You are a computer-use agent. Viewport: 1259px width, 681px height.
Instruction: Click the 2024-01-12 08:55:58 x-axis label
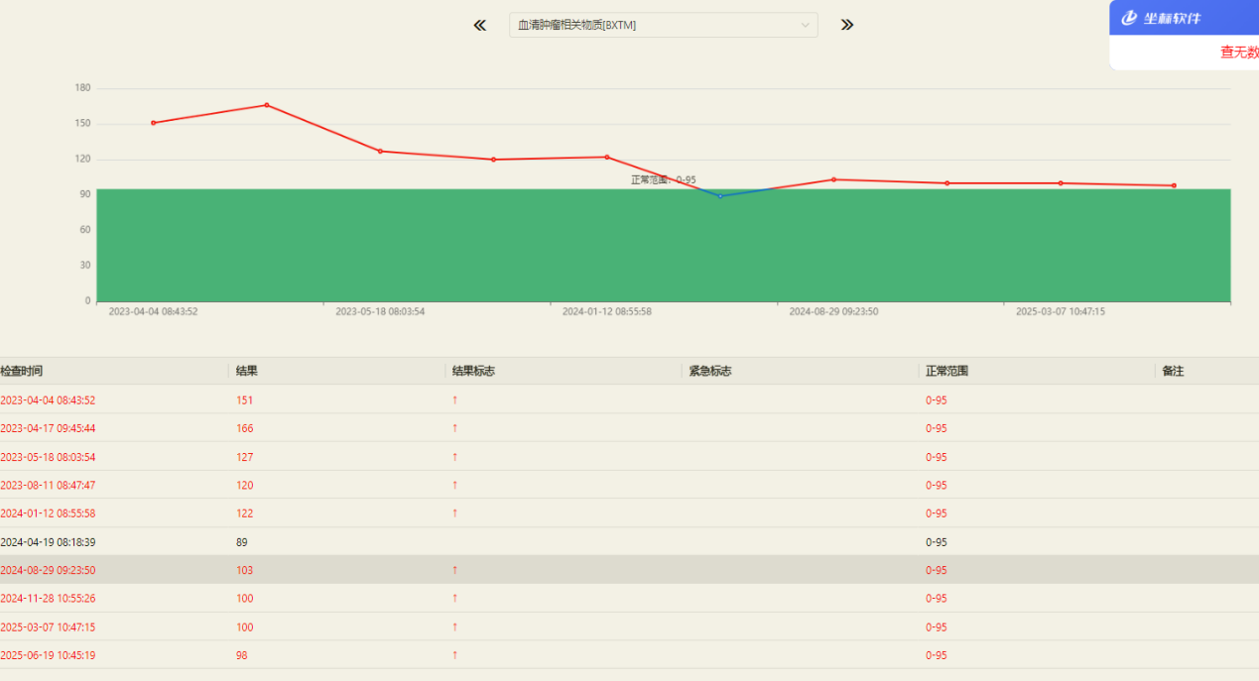(x=606, y=311)
